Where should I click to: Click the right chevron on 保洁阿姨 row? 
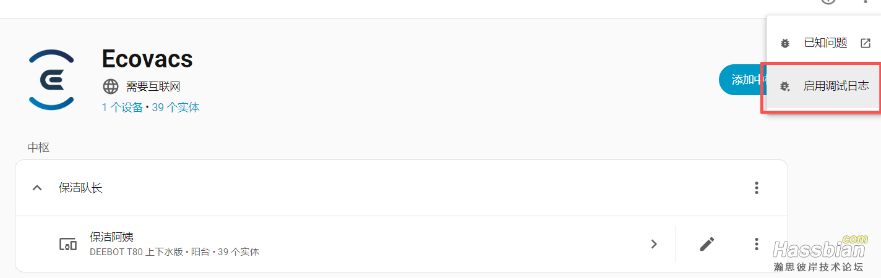tap(654, 244)
